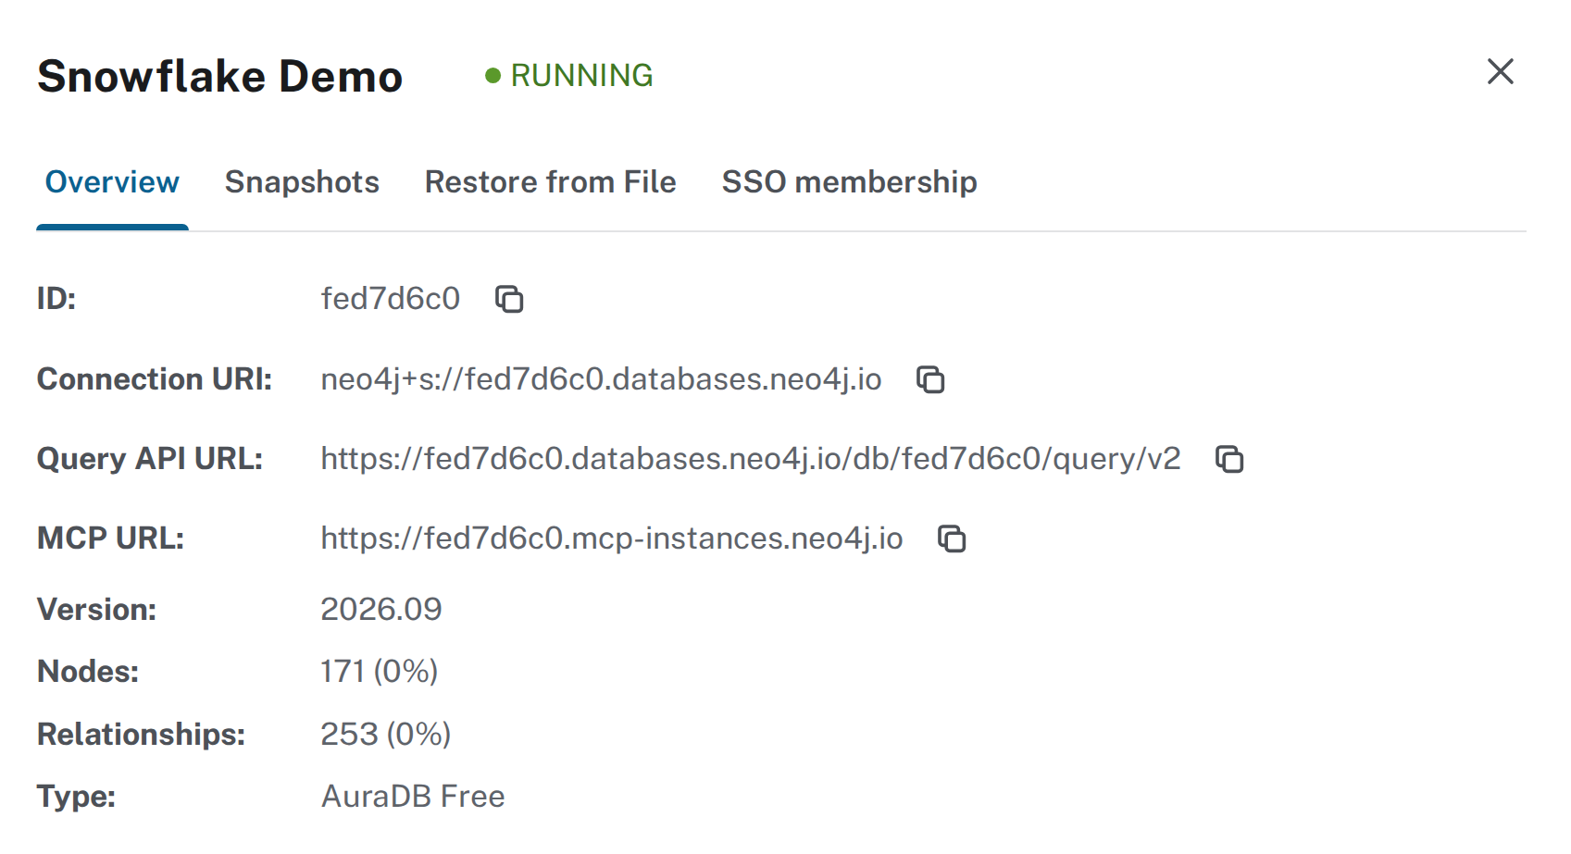Click the node count 171 (0%)
Image resolution: width=1571 pixels, height=854 pixels.
379,671
